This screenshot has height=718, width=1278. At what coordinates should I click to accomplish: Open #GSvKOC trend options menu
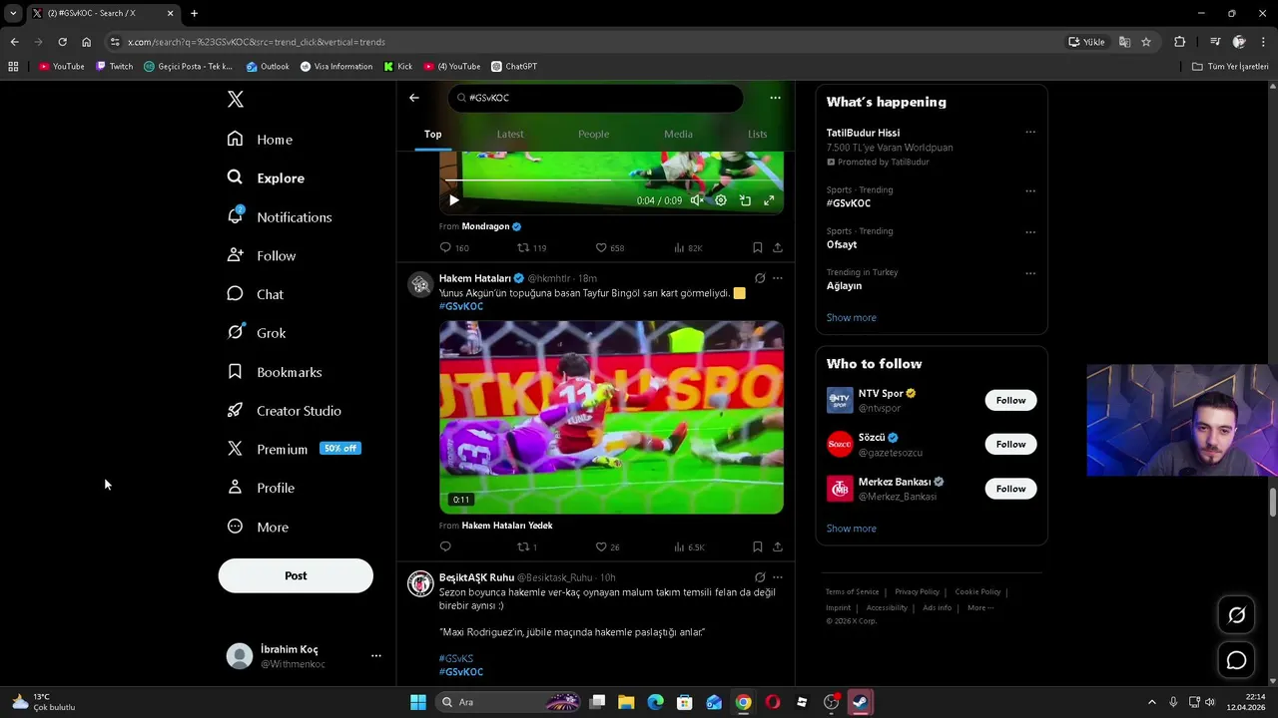(x=1030, y=190)
